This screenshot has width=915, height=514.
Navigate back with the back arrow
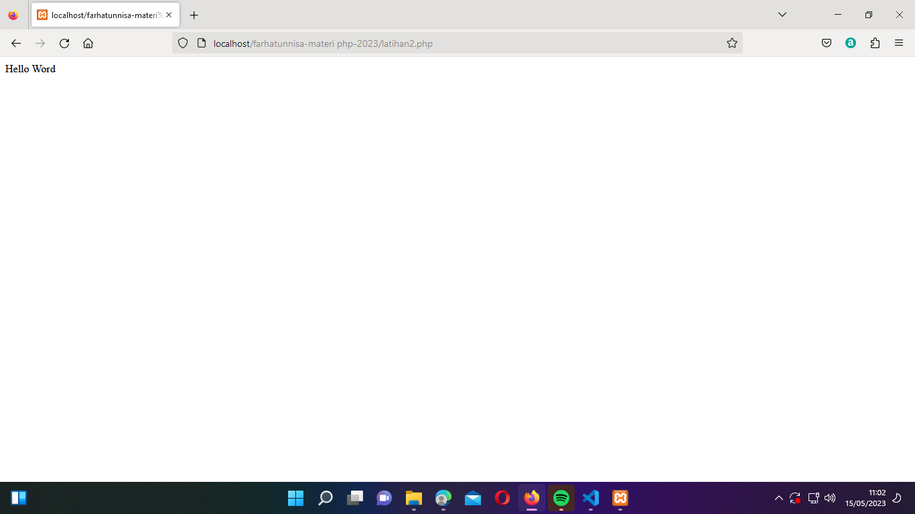tap(15, 43)
